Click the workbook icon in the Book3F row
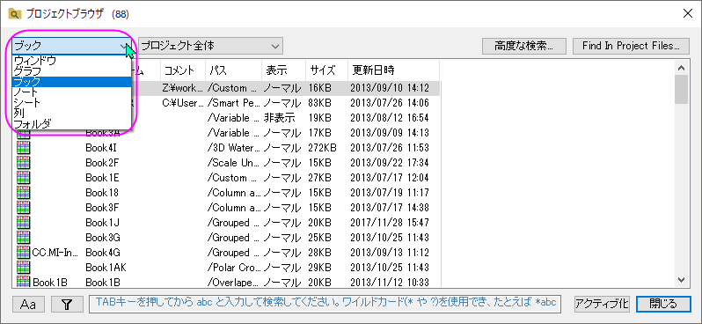The image size is (702, 324). click(x=23, y=208)
